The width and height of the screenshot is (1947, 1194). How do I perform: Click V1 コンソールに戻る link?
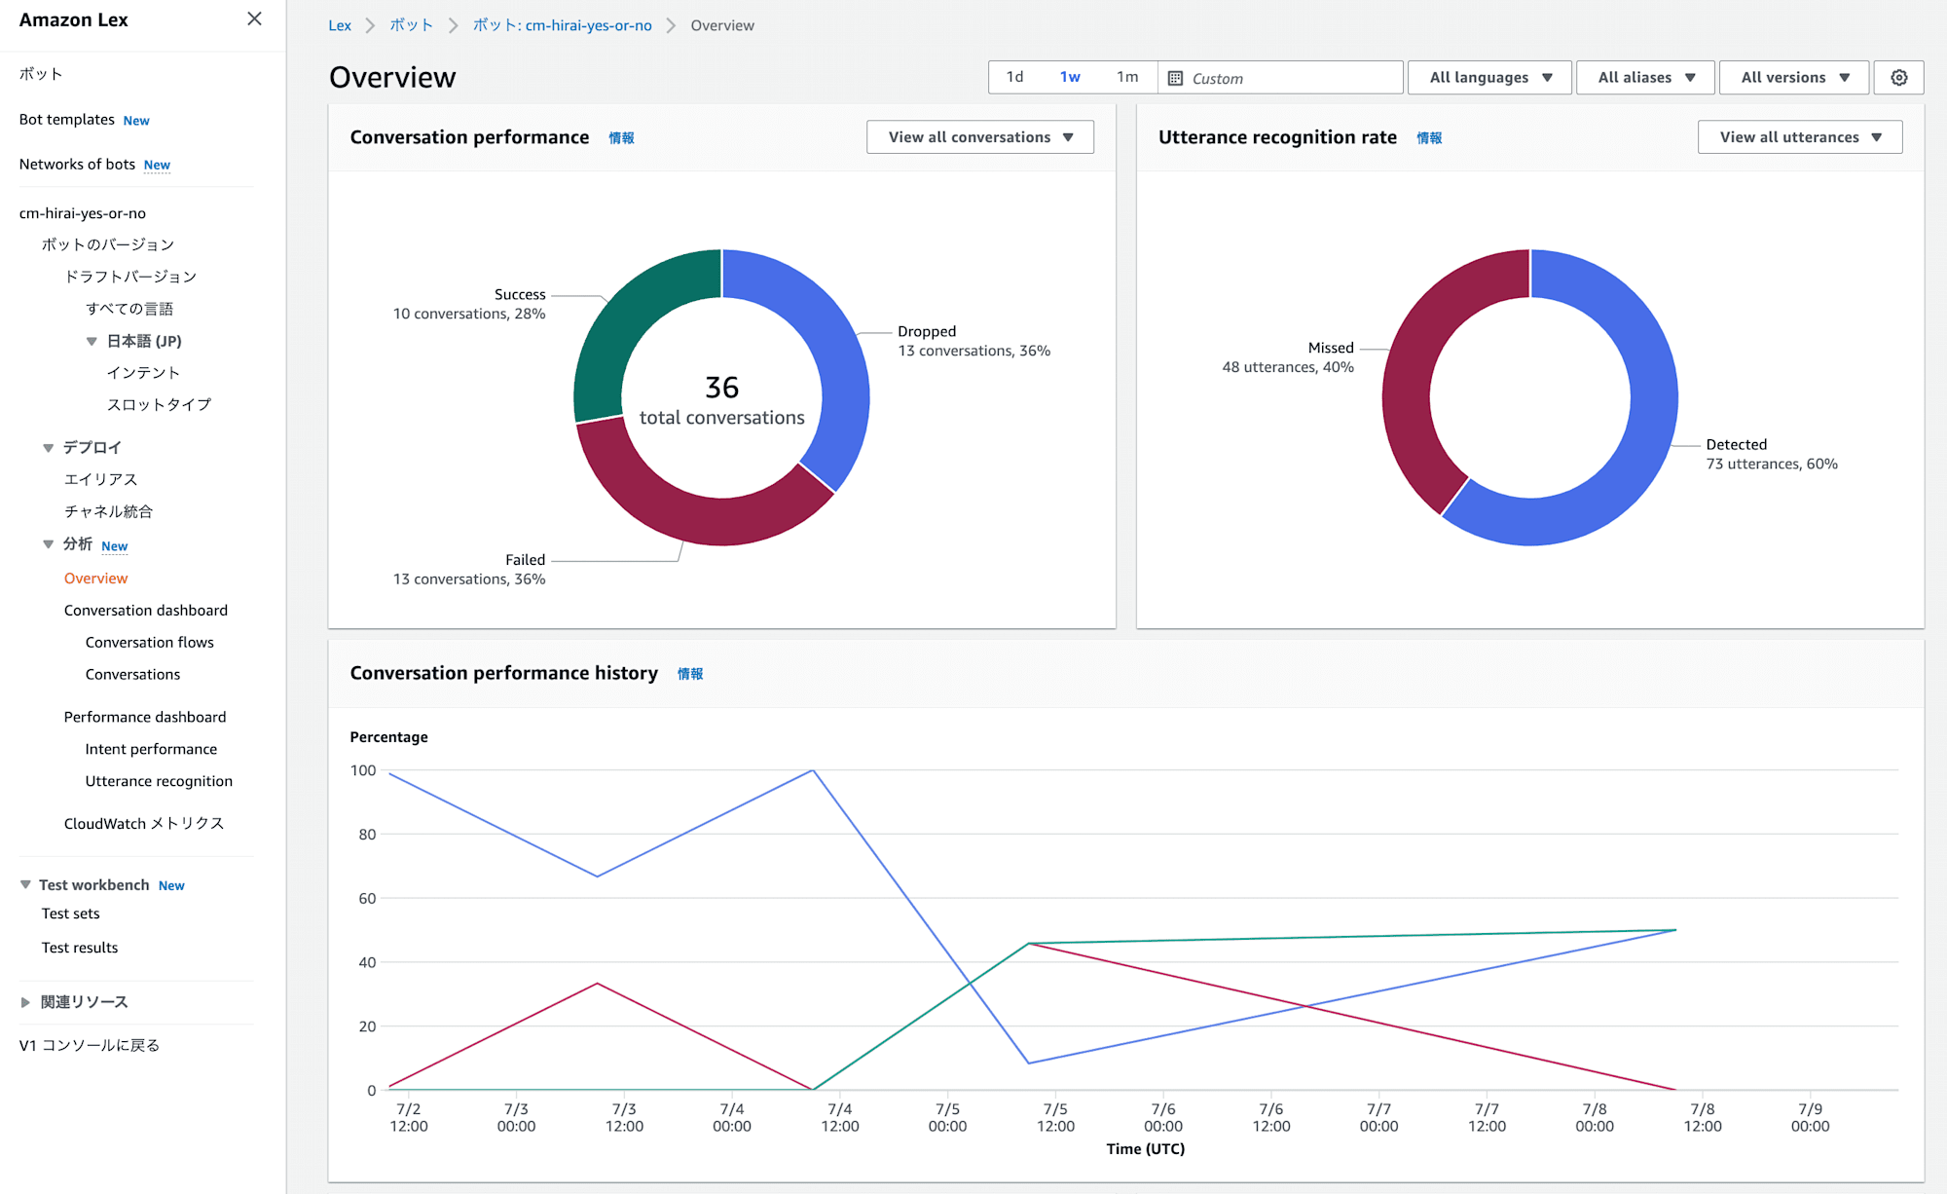tap(90, 1045)
